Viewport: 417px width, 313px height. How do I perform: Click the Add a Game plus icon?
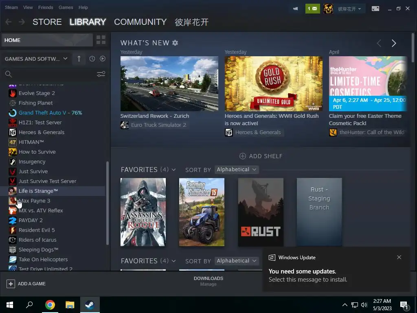[11, 284]
